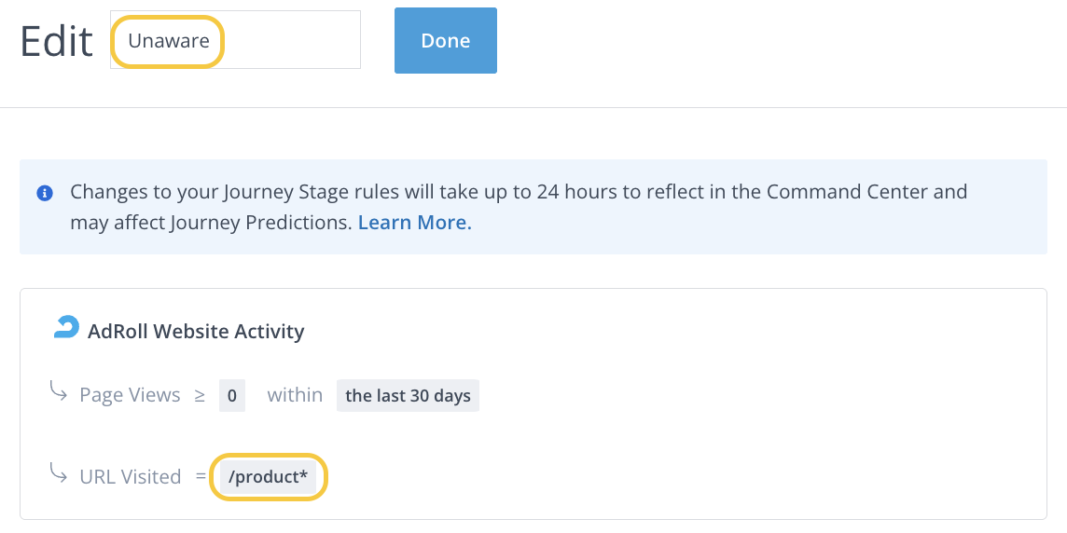Click the Done button
This screenshot has height=533, width=1067.
pyautogui.click(x=445, y=40)
